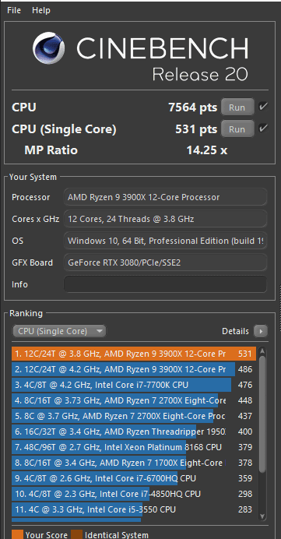Click the empty Info text field
This screenshot has height=539, width=281.
165,284
